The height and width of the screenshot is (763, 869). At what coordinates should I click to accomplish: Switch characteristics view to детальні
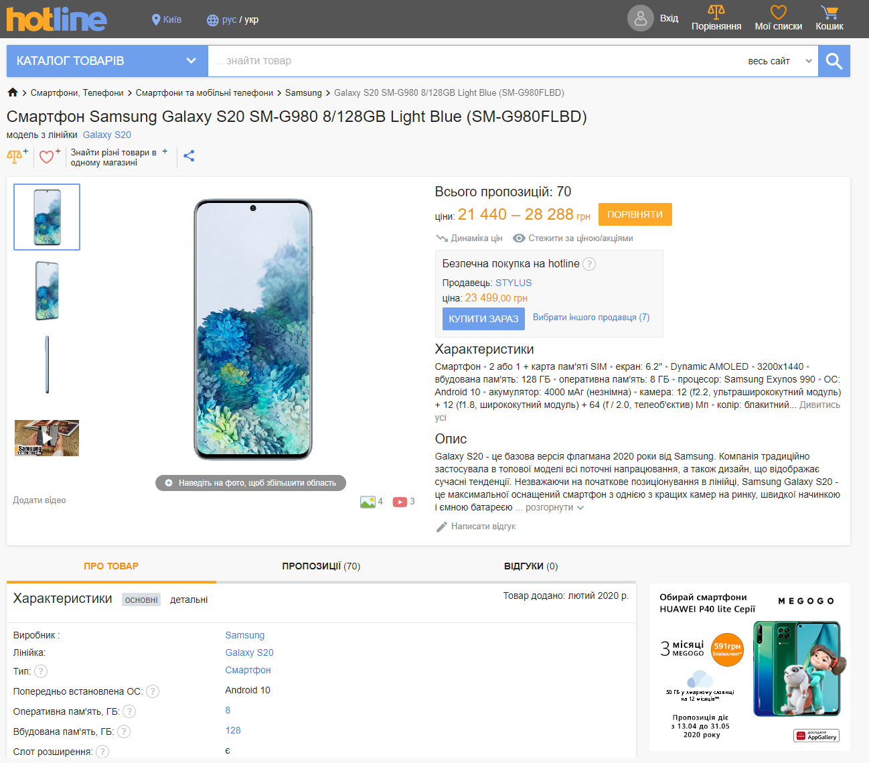click(189, 600)
